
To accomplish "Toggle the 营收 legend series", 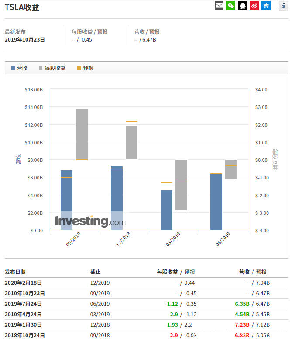I will [19, 68].
